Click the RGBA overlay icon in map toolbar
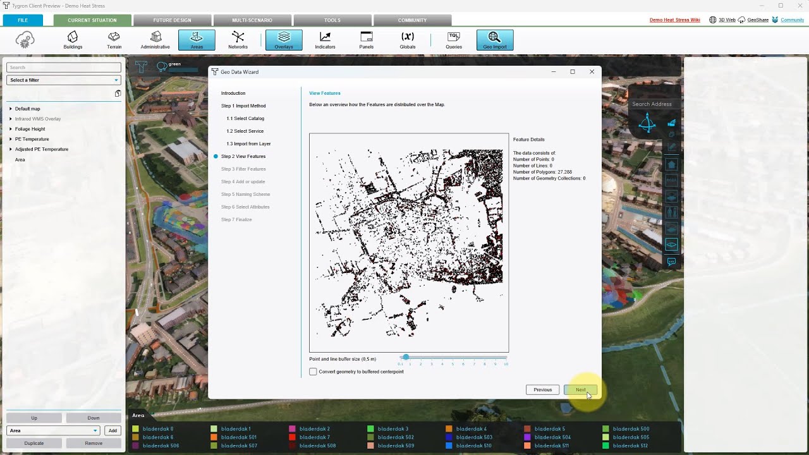The width and height of the screenshot is (809, 455). 671,180
